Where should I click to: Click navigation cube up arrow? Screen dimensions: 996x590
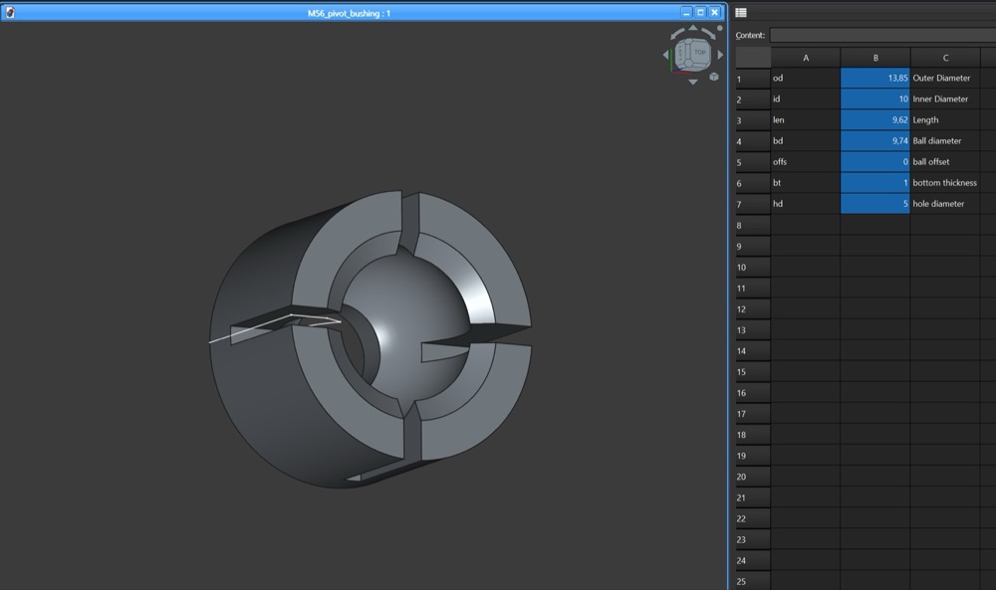click(693, 28)
